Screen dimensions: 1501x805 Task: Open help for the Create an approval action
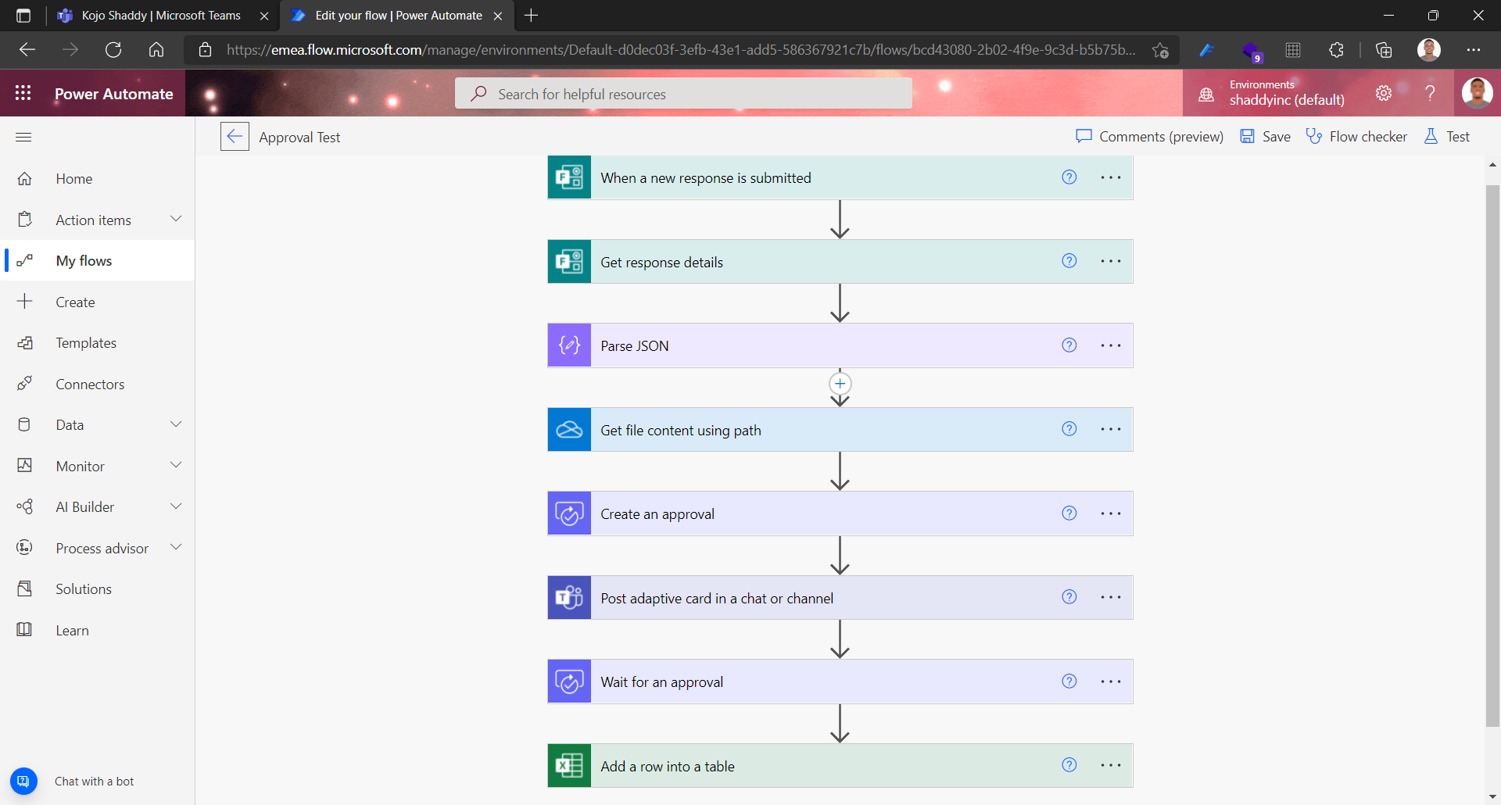[1069, 513]
